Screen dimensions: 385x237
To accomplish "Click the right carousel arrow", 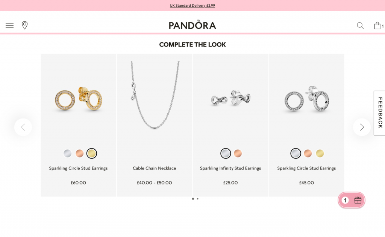I will [362, 127].
